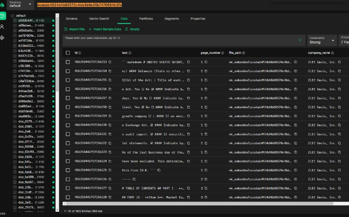
Task: Copy page number of row ending 186327
Action: click(206, 188)
